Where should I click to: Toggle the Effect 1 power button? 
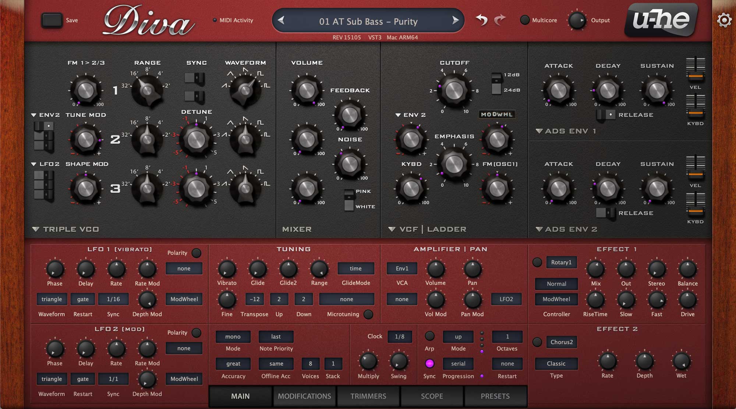(537, 262)
